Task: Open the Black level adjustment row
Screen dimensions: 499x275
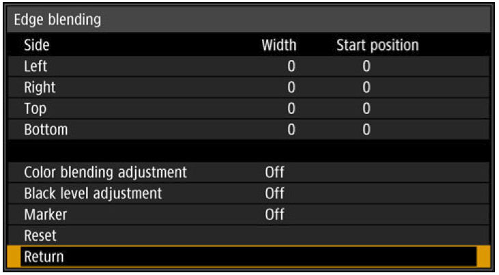Action: [x=93, y=194]
